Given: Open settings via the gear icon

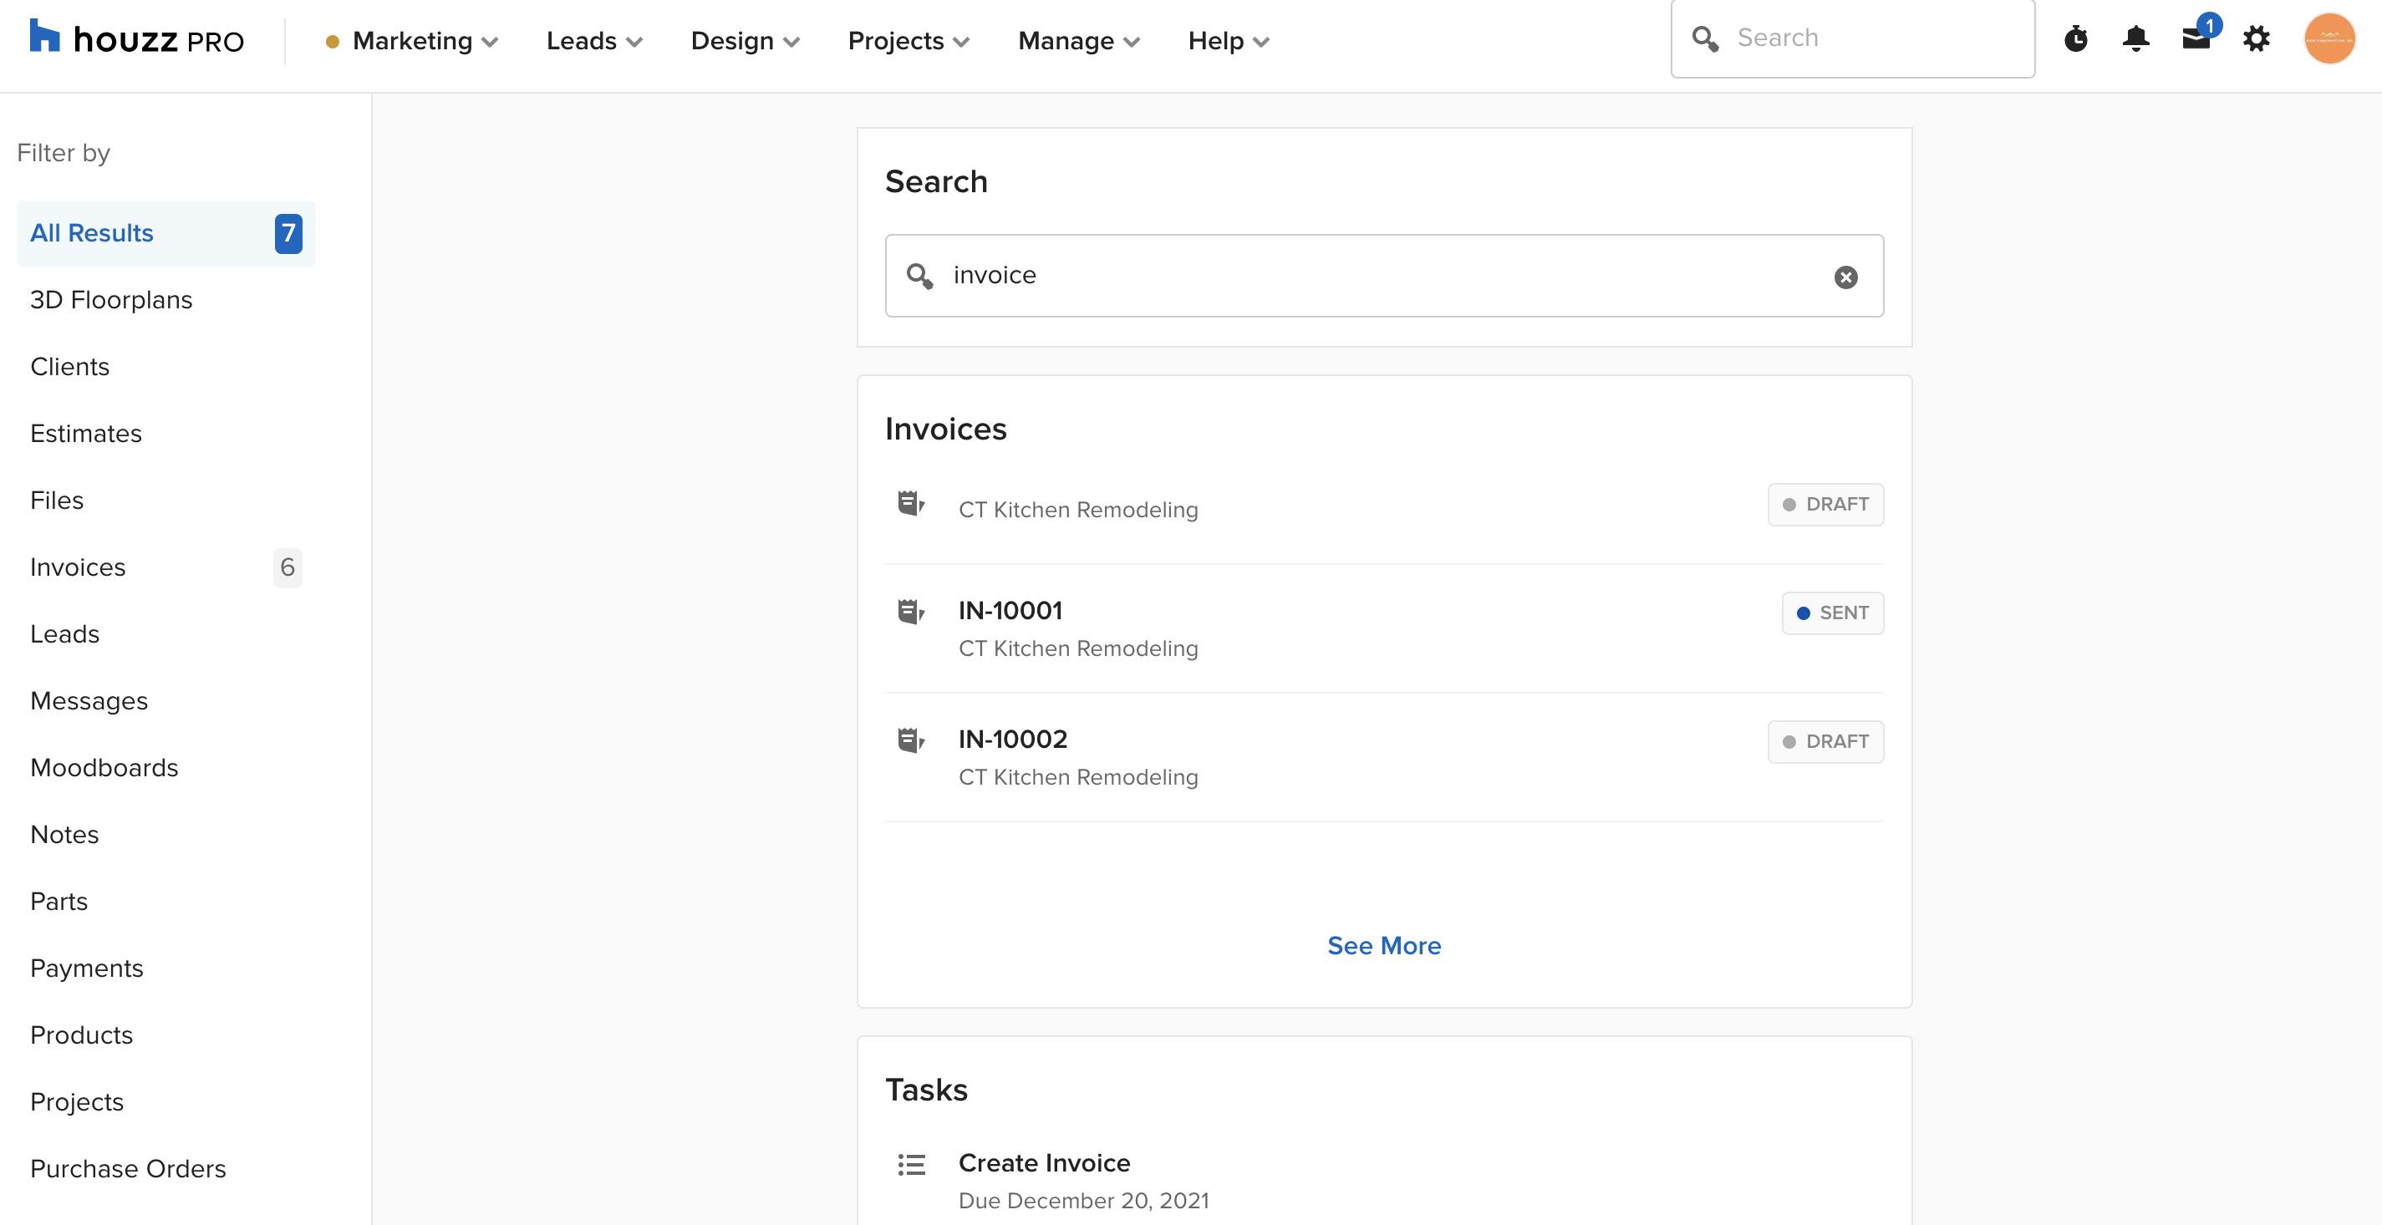Looking at the screenshot, I should coord(2257,38).
